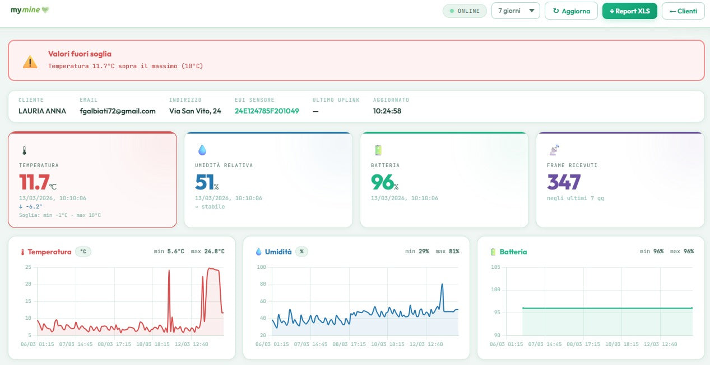This screenshot has width=710, height=365.
Task: Click the droplet icon beside Umidità chart title
Action: click(258, 252)
